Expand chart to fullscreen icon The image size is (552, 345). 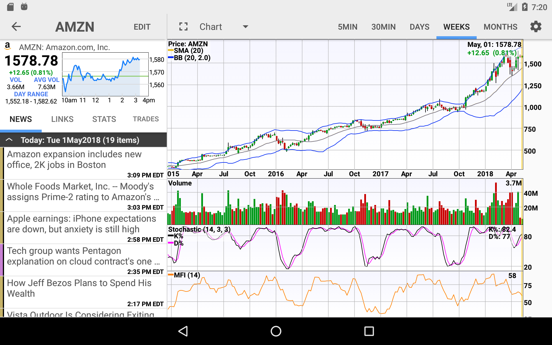[x=183, y=27]
